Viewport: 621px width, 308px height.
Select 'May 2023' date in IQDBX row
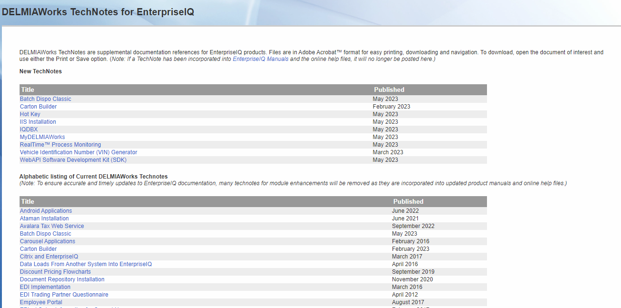pos(385,129)
